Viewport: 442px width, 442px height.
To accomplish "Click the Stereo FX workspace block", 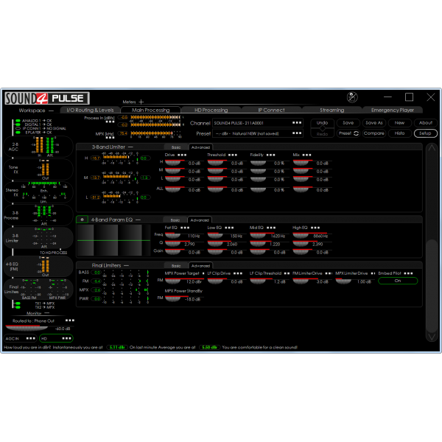I will pos(38,192).
